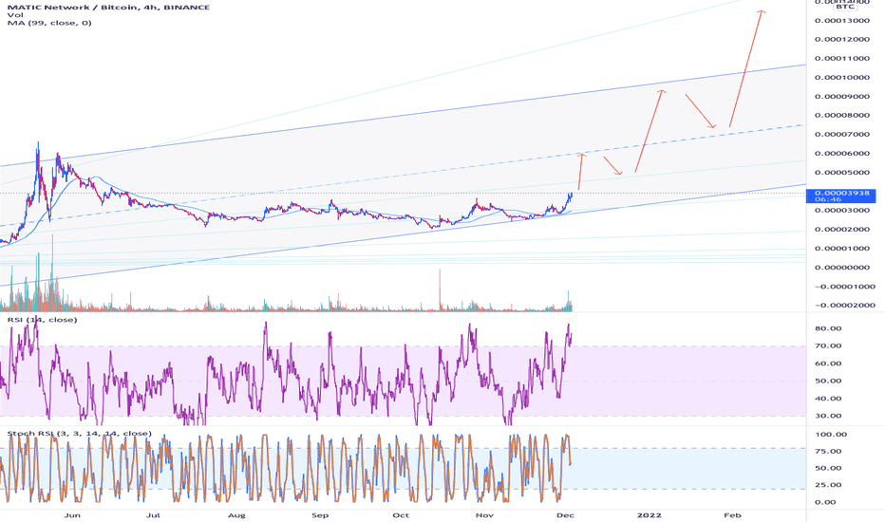The image size is (885, 522).
Task: Click the 60.00 RSI axis label
Action: click(828, 364)
